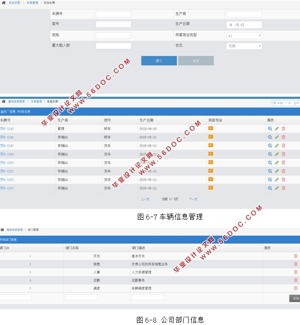
Task: Delete the 开发 department row
Action: coord(296,256)
